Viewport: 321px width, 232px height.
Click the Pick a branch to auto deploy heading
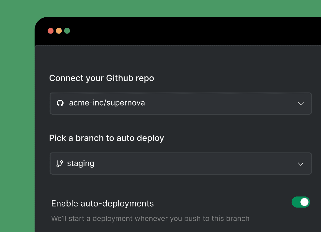[106, 138]
